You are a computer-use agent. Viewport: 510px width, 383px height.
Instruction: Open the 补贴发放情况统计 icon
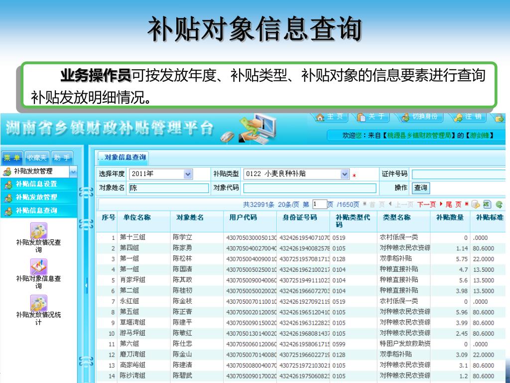tap(39, 303)
